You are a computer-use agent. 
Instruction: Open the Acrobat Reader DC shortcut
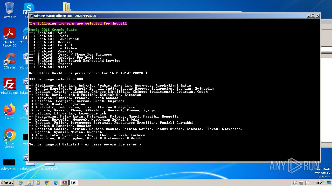pos(9,37)
